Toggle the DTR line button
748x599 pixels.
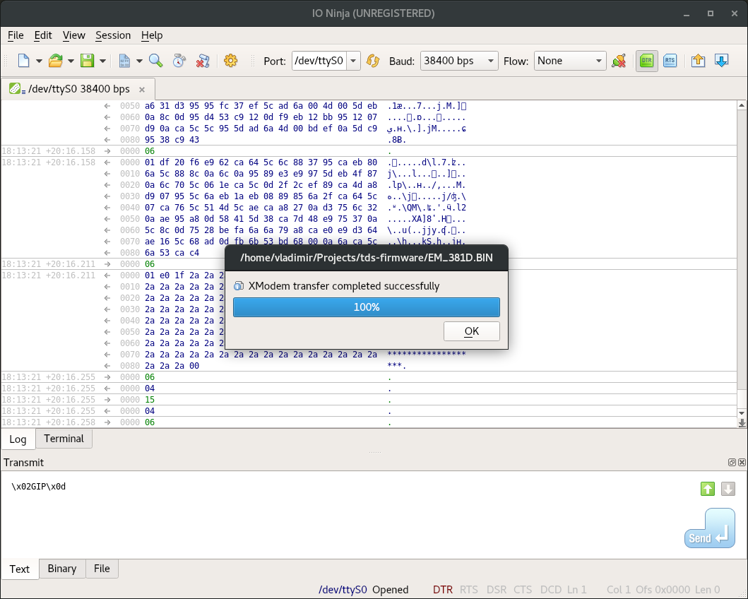click(646, 61)
